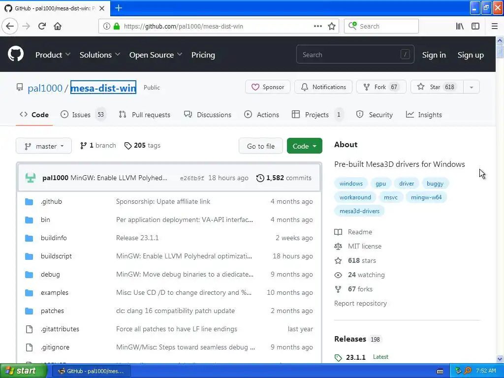Open the Star lists dropdown arrow
504x378 pixels.
click(471, 87)
